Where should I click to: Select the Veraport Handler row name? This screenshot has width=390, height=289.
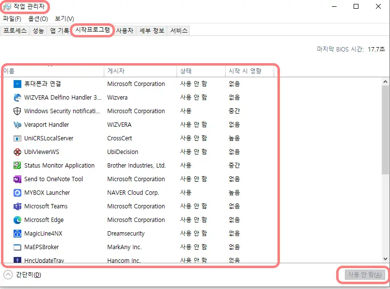[x=47, y=124]
